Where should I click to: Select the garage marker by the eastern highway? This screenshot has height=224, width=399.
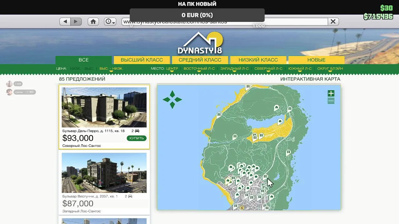pos(288,152)
